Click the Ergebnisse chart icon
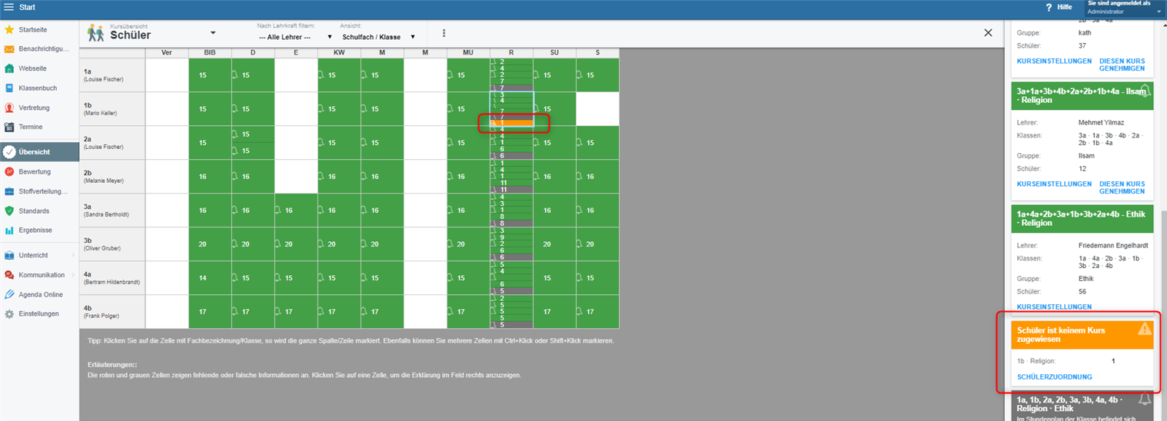The image size is (1167, 421). [x=9, y=230]
